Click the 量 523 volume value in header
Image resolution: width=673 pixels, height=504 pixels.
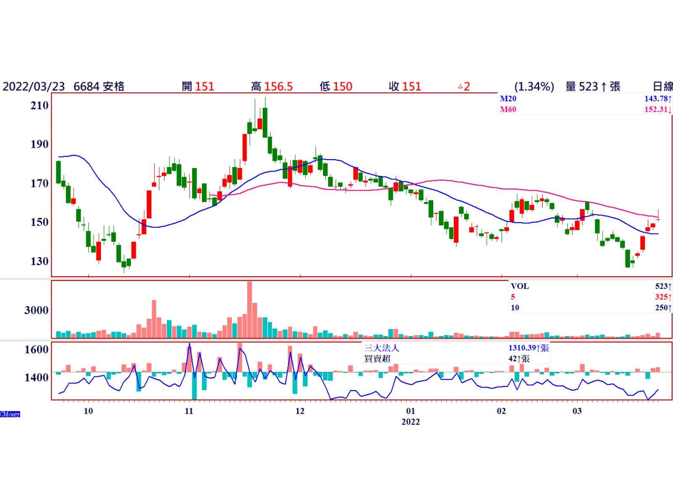[592, 87]
